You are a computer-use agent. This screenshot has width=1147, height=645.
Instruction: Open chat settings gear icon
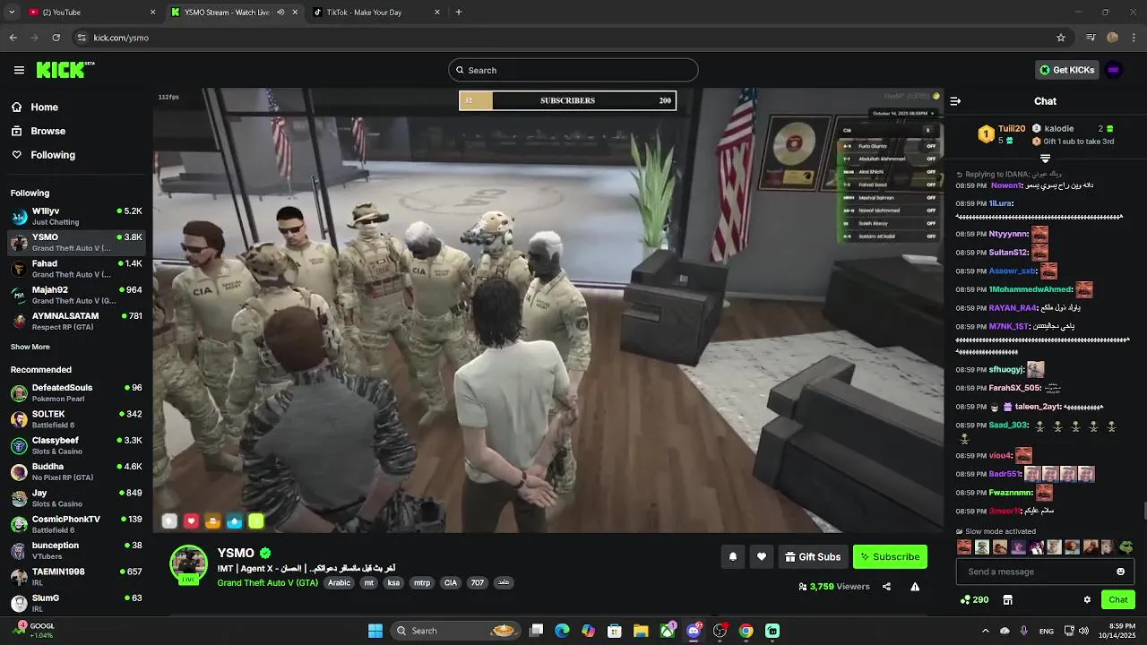click(x=1087, y=599)
